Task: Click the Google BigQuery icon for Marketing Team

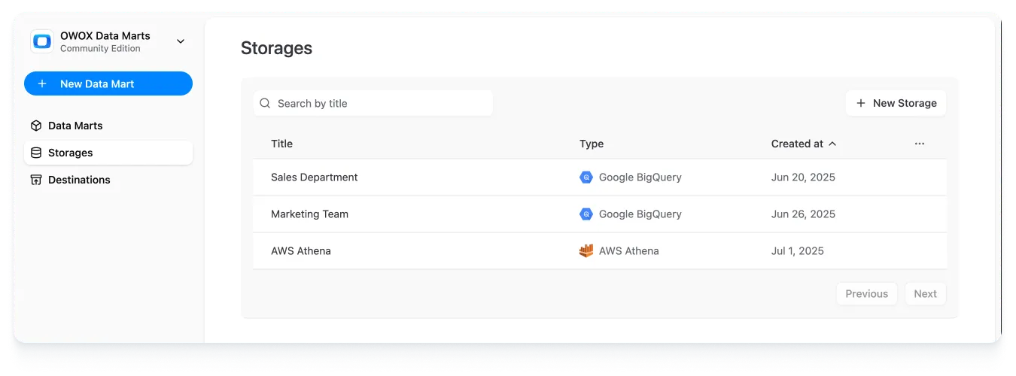Action: pos(586,214)
